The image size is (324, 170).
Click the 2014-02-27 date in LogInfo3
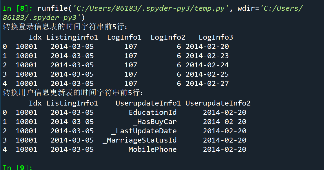click(207, 84)
